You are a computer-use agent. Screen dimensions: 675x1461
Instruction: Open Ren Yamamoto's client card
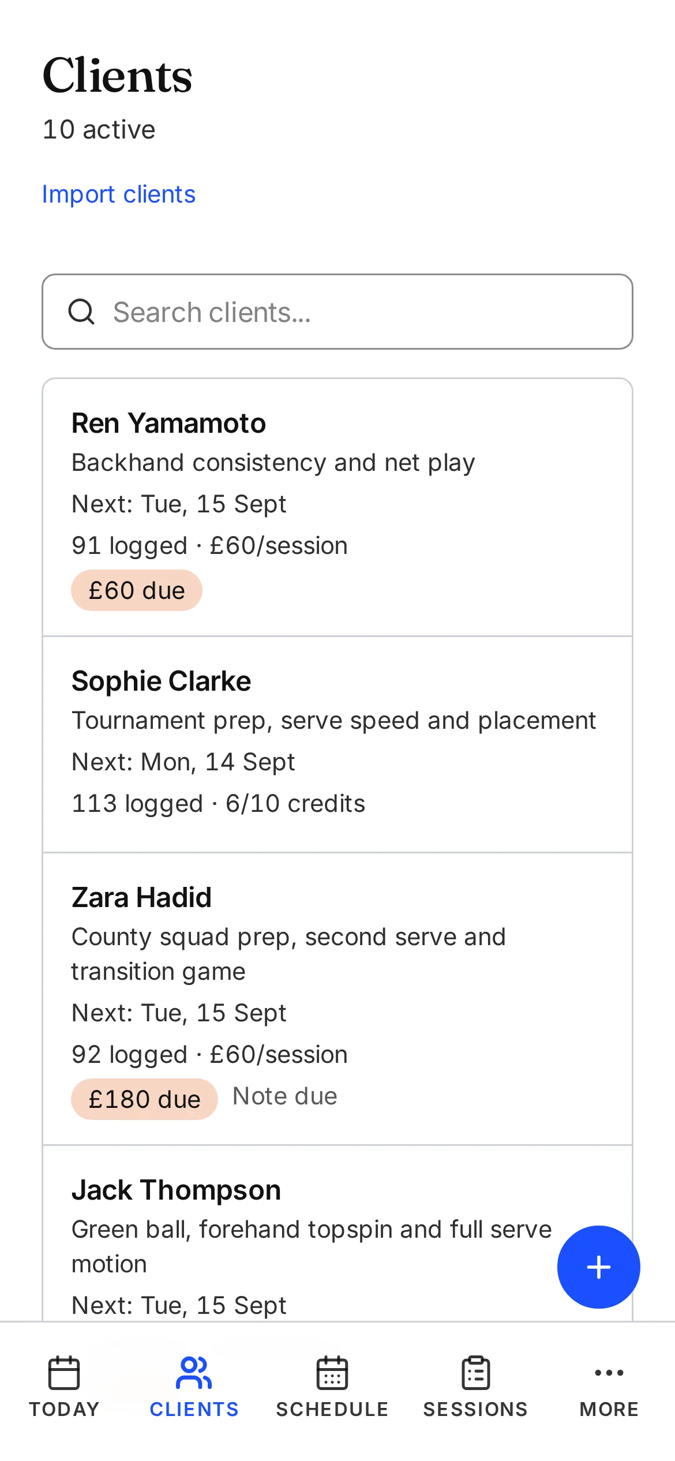coord(337,508)
